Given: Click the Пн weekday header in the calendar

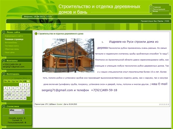Looking at the screenshot, I should 6,81.
